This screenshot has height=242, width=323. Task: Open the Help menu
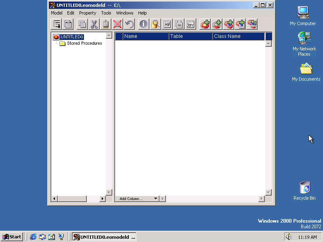pos(143,13)
